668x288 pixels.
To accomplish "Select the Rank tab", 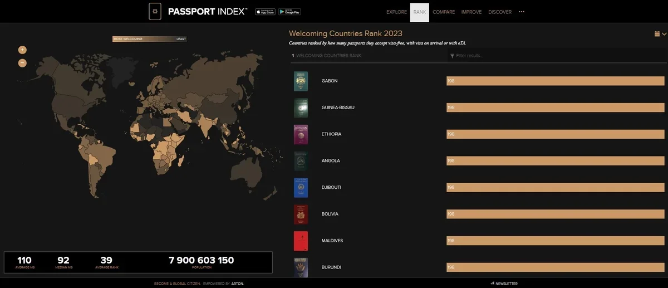I will [x=419, y=12].
